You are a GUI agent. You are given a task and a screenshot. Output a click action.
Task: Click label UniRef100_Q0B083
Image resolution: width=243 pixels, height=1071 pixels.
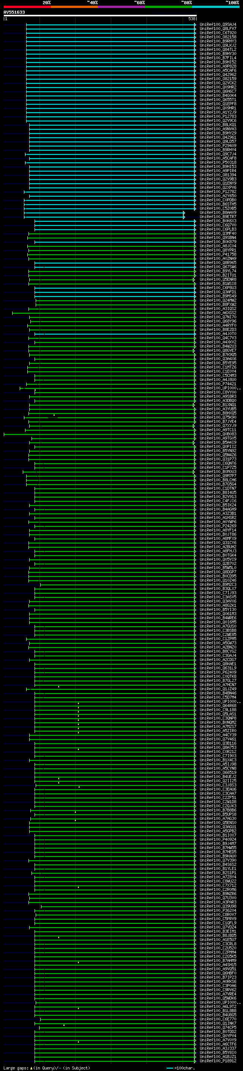pos(218,434)
